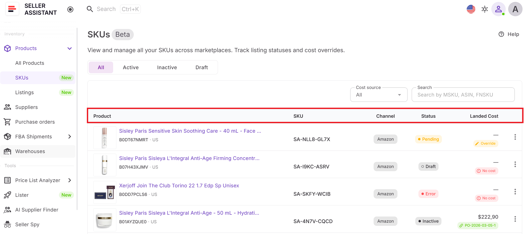Viewport: 524px width, 234px height.
Task: Click the SKU text SA-NLL8-GL7X
Action: click(312, 139)
